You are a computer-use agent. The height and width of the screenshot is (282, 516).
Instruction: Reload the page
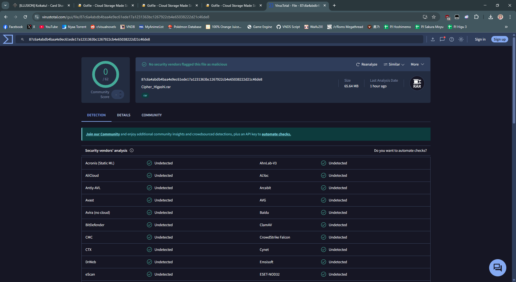(25, 17)
